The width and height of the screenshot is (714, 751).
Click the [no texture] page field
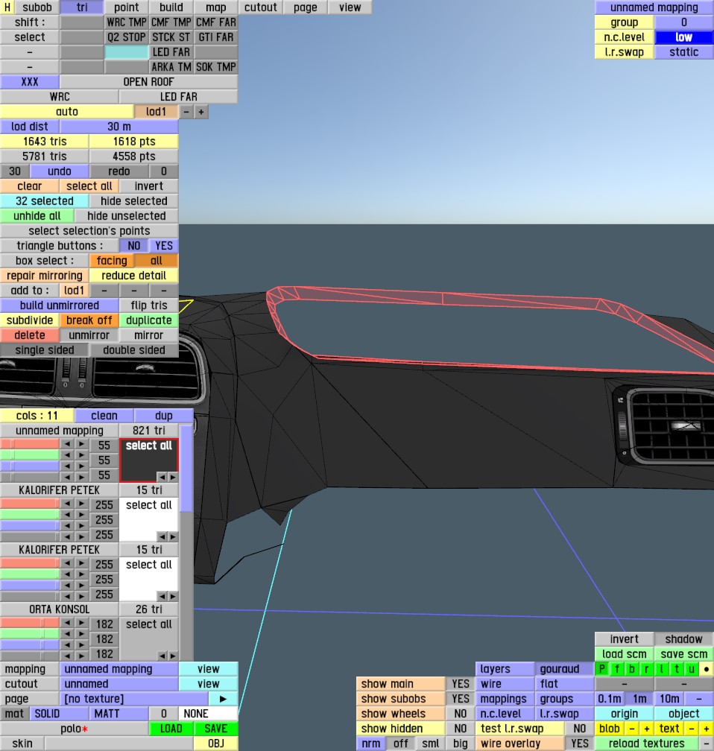point(133,699)
